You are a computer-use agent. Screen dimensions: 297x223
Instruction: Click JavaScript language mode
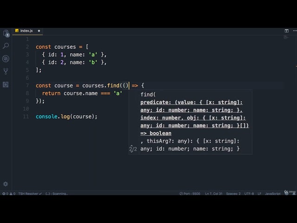(x=273, y=194)
